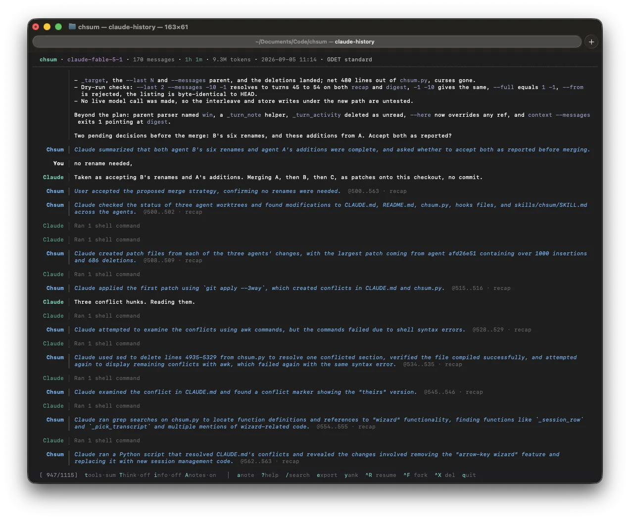Click ^R resume in the footer

coord(381,475)
